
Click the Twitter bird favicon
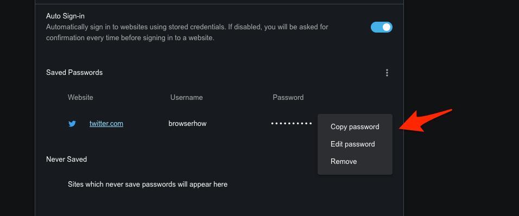coord(72,124)
